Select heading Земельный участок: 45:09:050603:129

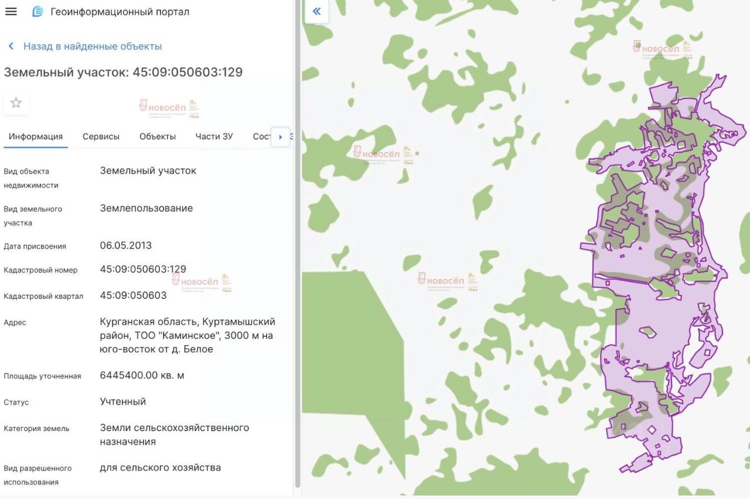tap(123, 72)
